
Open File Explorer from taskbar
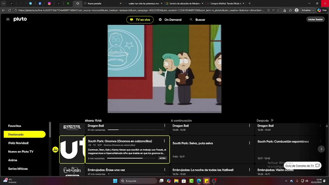(x=176, y=181)
